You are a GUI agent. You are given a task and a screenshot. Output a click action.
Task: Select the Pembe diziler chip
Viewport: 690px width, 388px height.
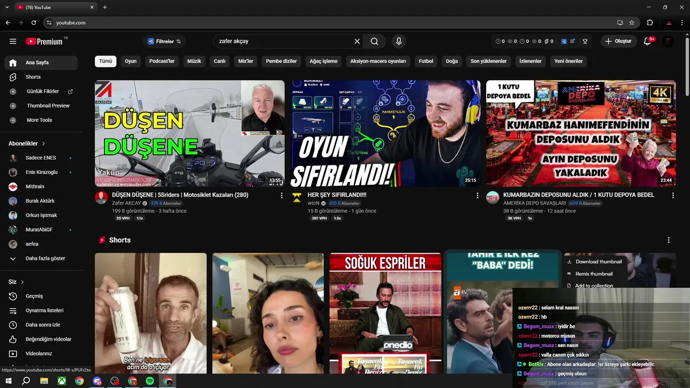click(x=281, y=61)
